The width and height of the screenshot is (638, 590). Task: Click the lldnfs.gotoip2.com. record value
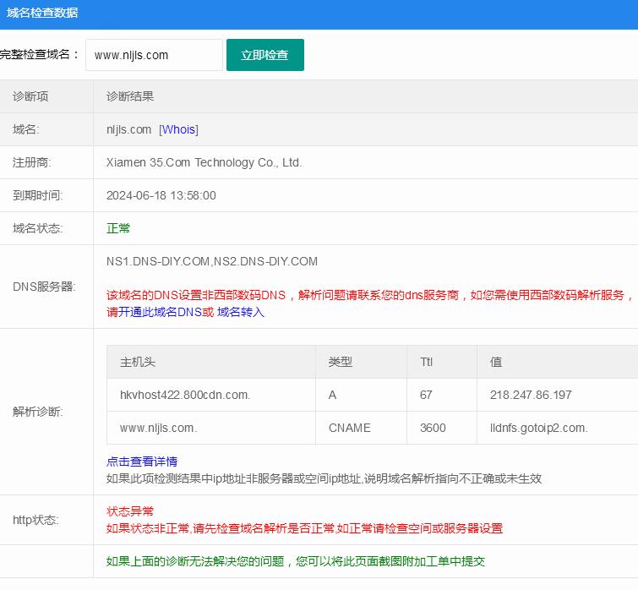coord(538,428)
